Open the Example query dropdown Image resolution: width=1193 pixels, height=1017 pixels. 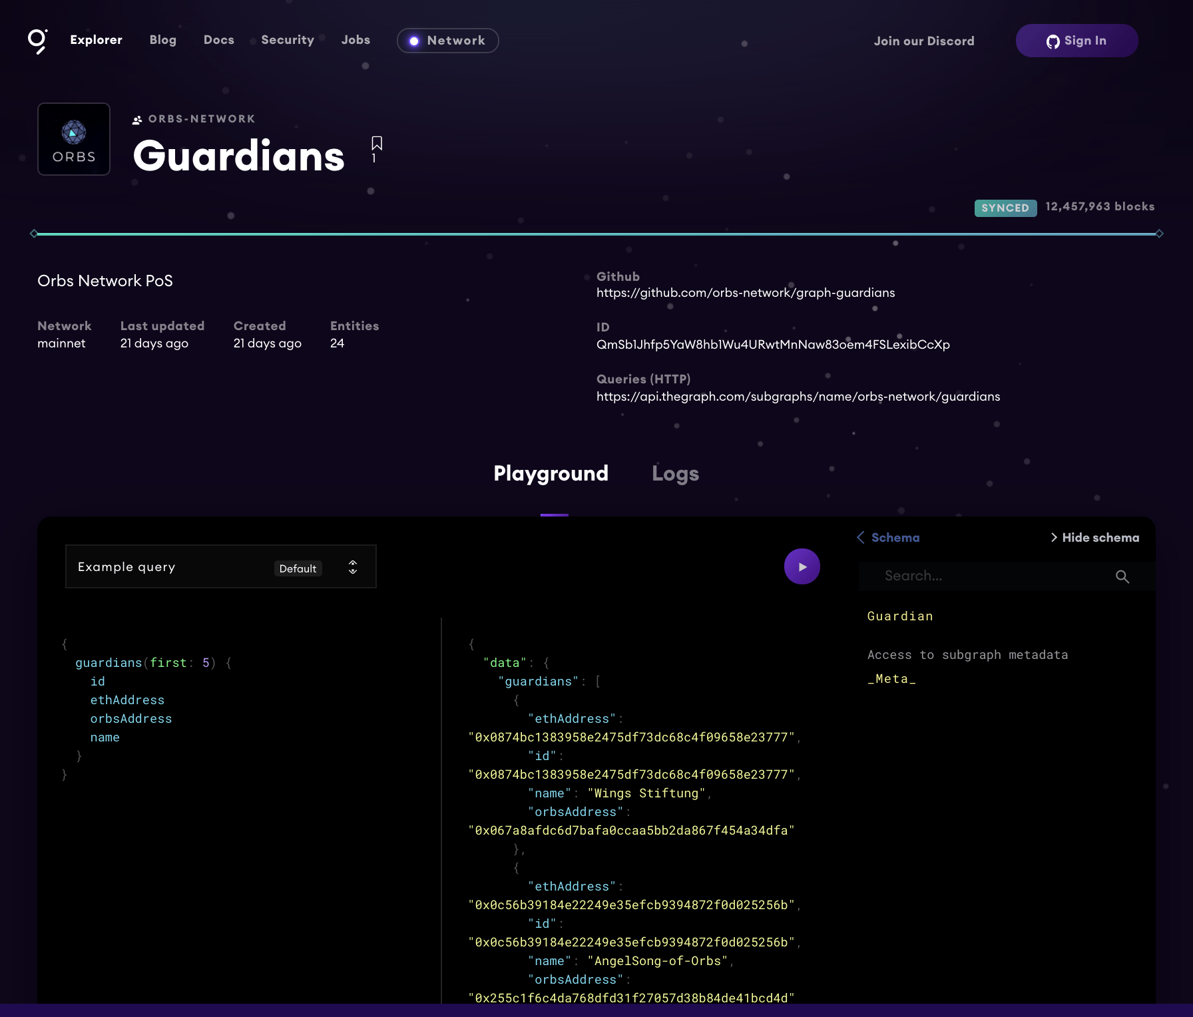pyautogui.click(x=221, y=566)
